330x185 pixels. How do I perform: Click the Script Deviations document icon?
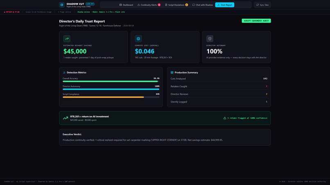pos(166,5)
